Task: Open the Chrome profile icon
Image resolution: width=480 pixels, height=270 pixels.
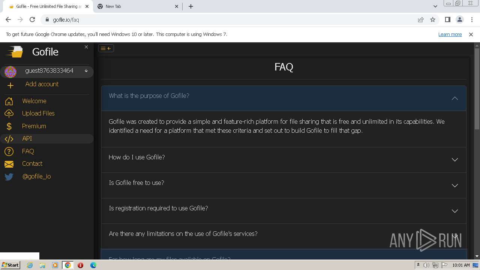Action: pyautogui.click(x=459, y=19)
